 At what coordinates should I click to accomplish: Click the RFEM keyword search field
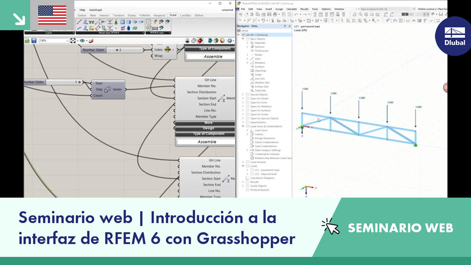(385, 9)
